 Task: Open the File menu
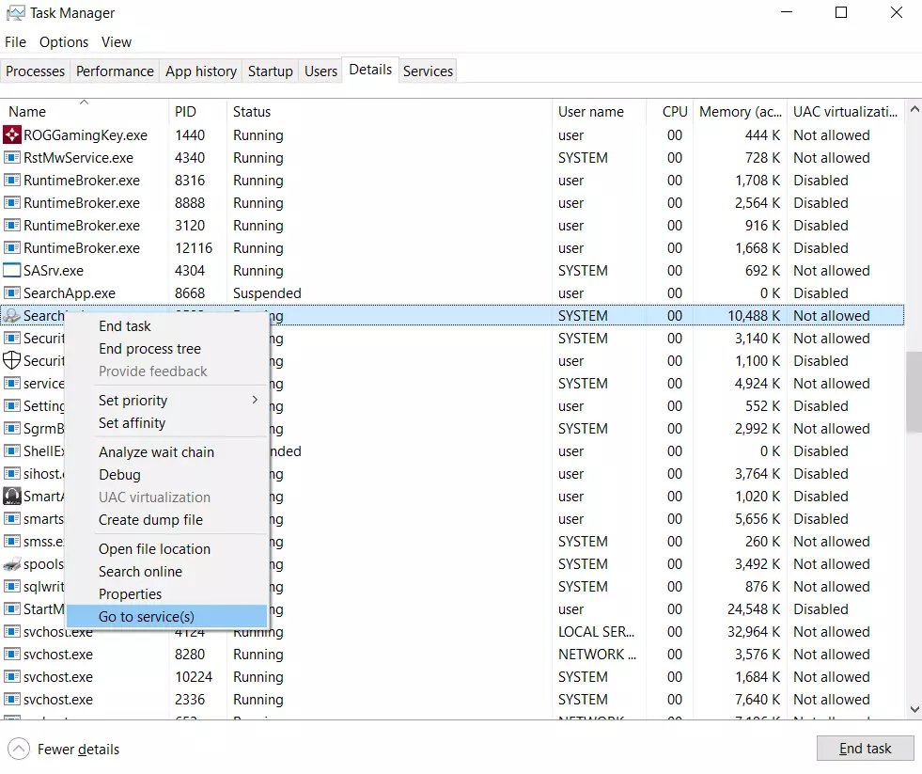pyautogui.click(x=15, y=42)
